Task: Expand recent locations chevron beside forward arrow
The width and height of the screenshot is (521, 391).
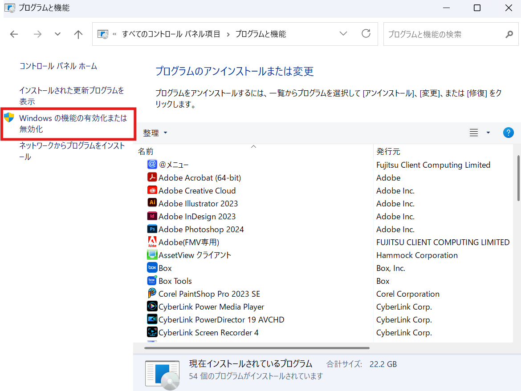Action: point(57,34)
